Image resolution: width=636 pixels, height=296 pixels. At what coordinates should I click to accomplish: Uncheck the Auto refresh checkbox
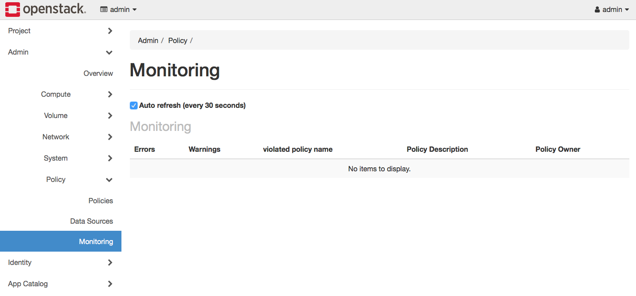tap(133, 106)
